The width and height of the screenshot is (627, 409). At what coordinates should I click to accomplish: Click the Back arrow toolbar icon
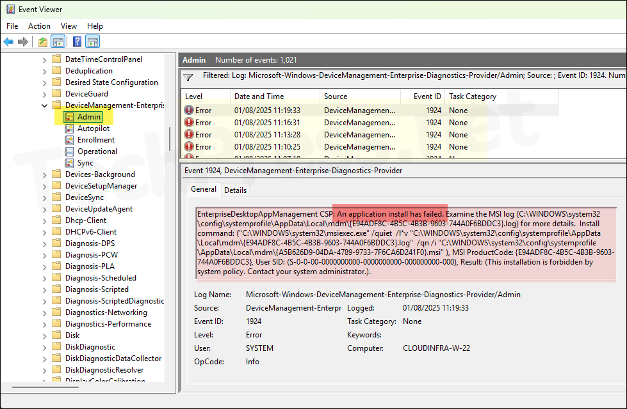(x=8, y=42)
